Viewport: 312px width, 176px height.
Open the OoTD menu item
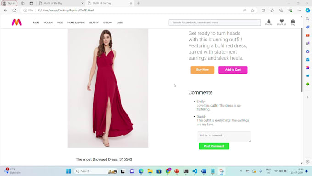click(x=120, y=23)
